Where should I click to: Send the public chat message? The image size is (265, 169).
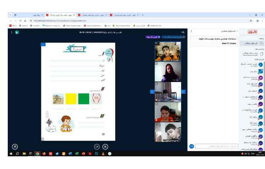[x=192, y=146]
